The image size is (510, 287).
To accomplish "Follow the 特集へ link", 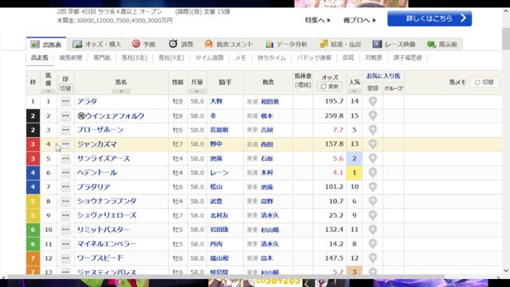I will (317, 20).
